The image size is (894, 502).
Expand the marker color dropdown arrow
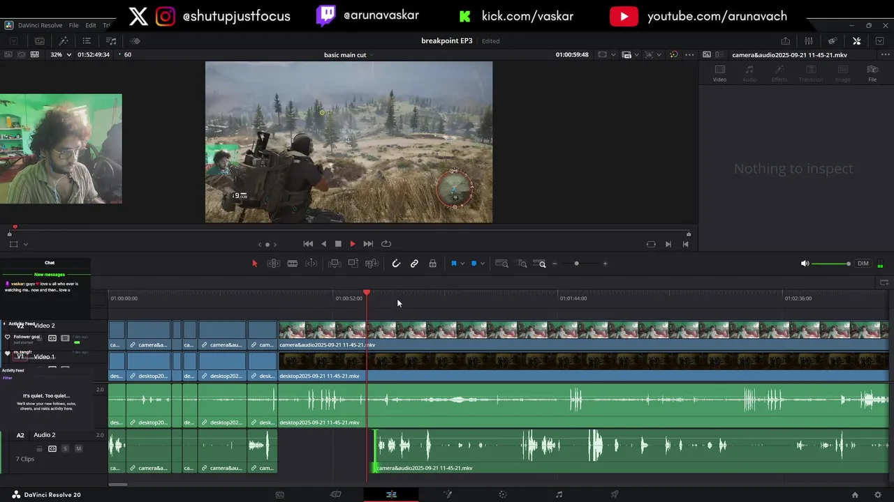482,264
